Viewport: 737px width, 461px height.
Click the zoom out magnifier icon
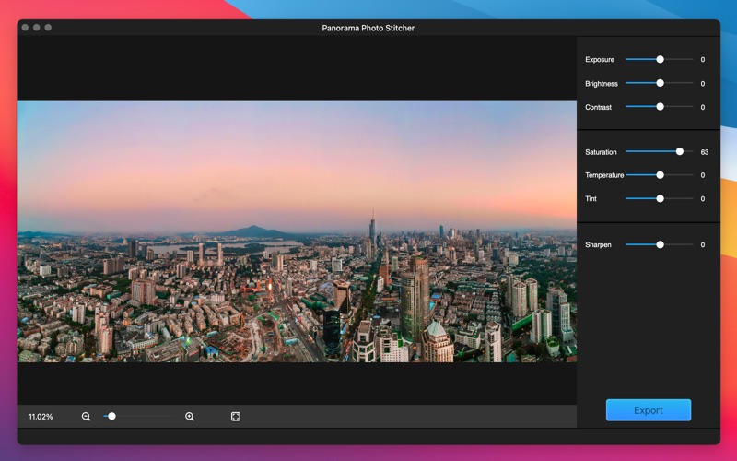tap(86, 417)
